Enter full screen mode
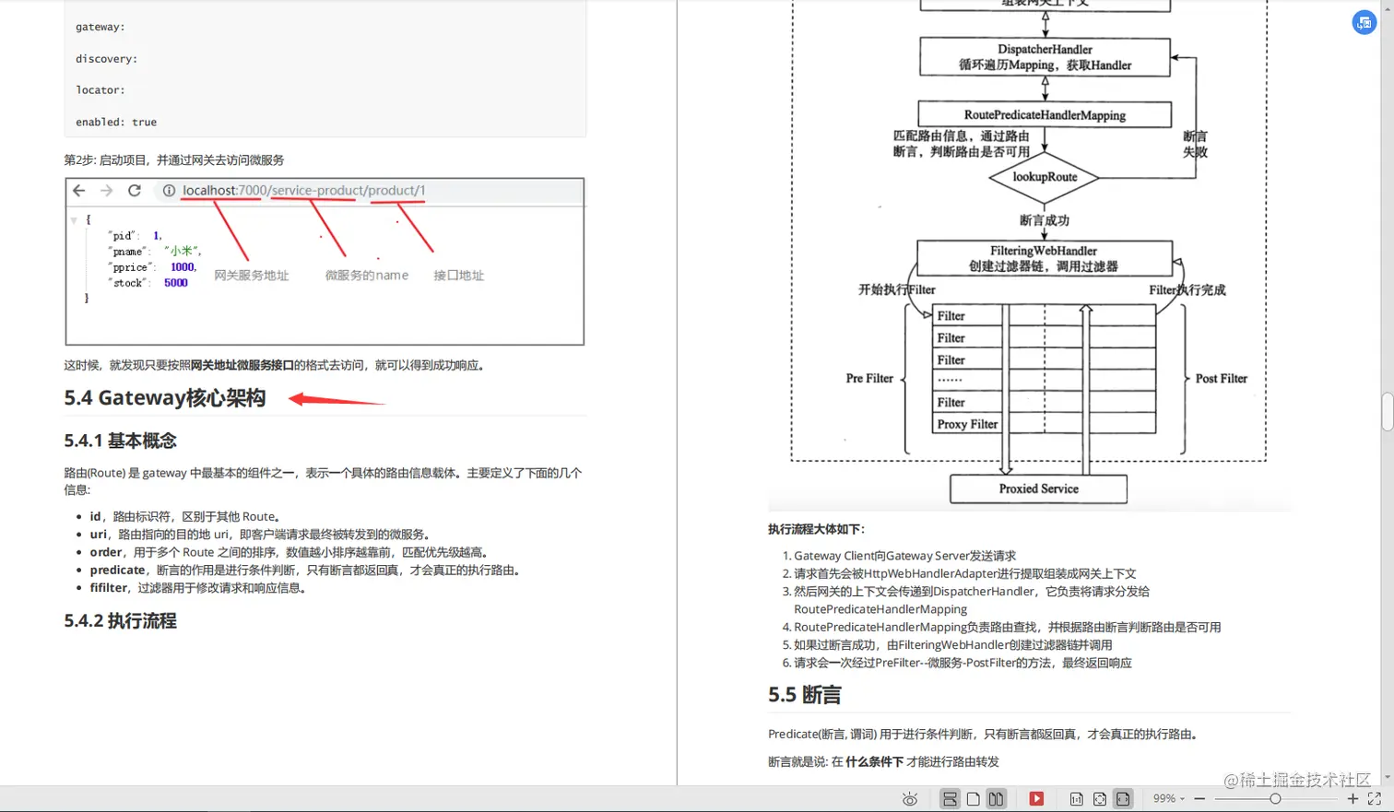Screen dimensions: 1394x812 point(1375,799)
